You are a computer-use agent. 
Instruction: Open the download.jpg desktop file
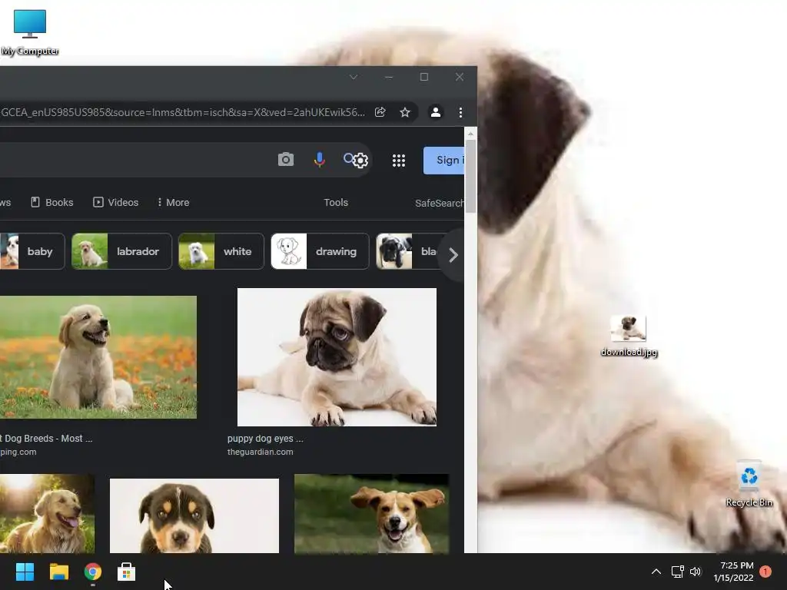click(x=629, y=336)
